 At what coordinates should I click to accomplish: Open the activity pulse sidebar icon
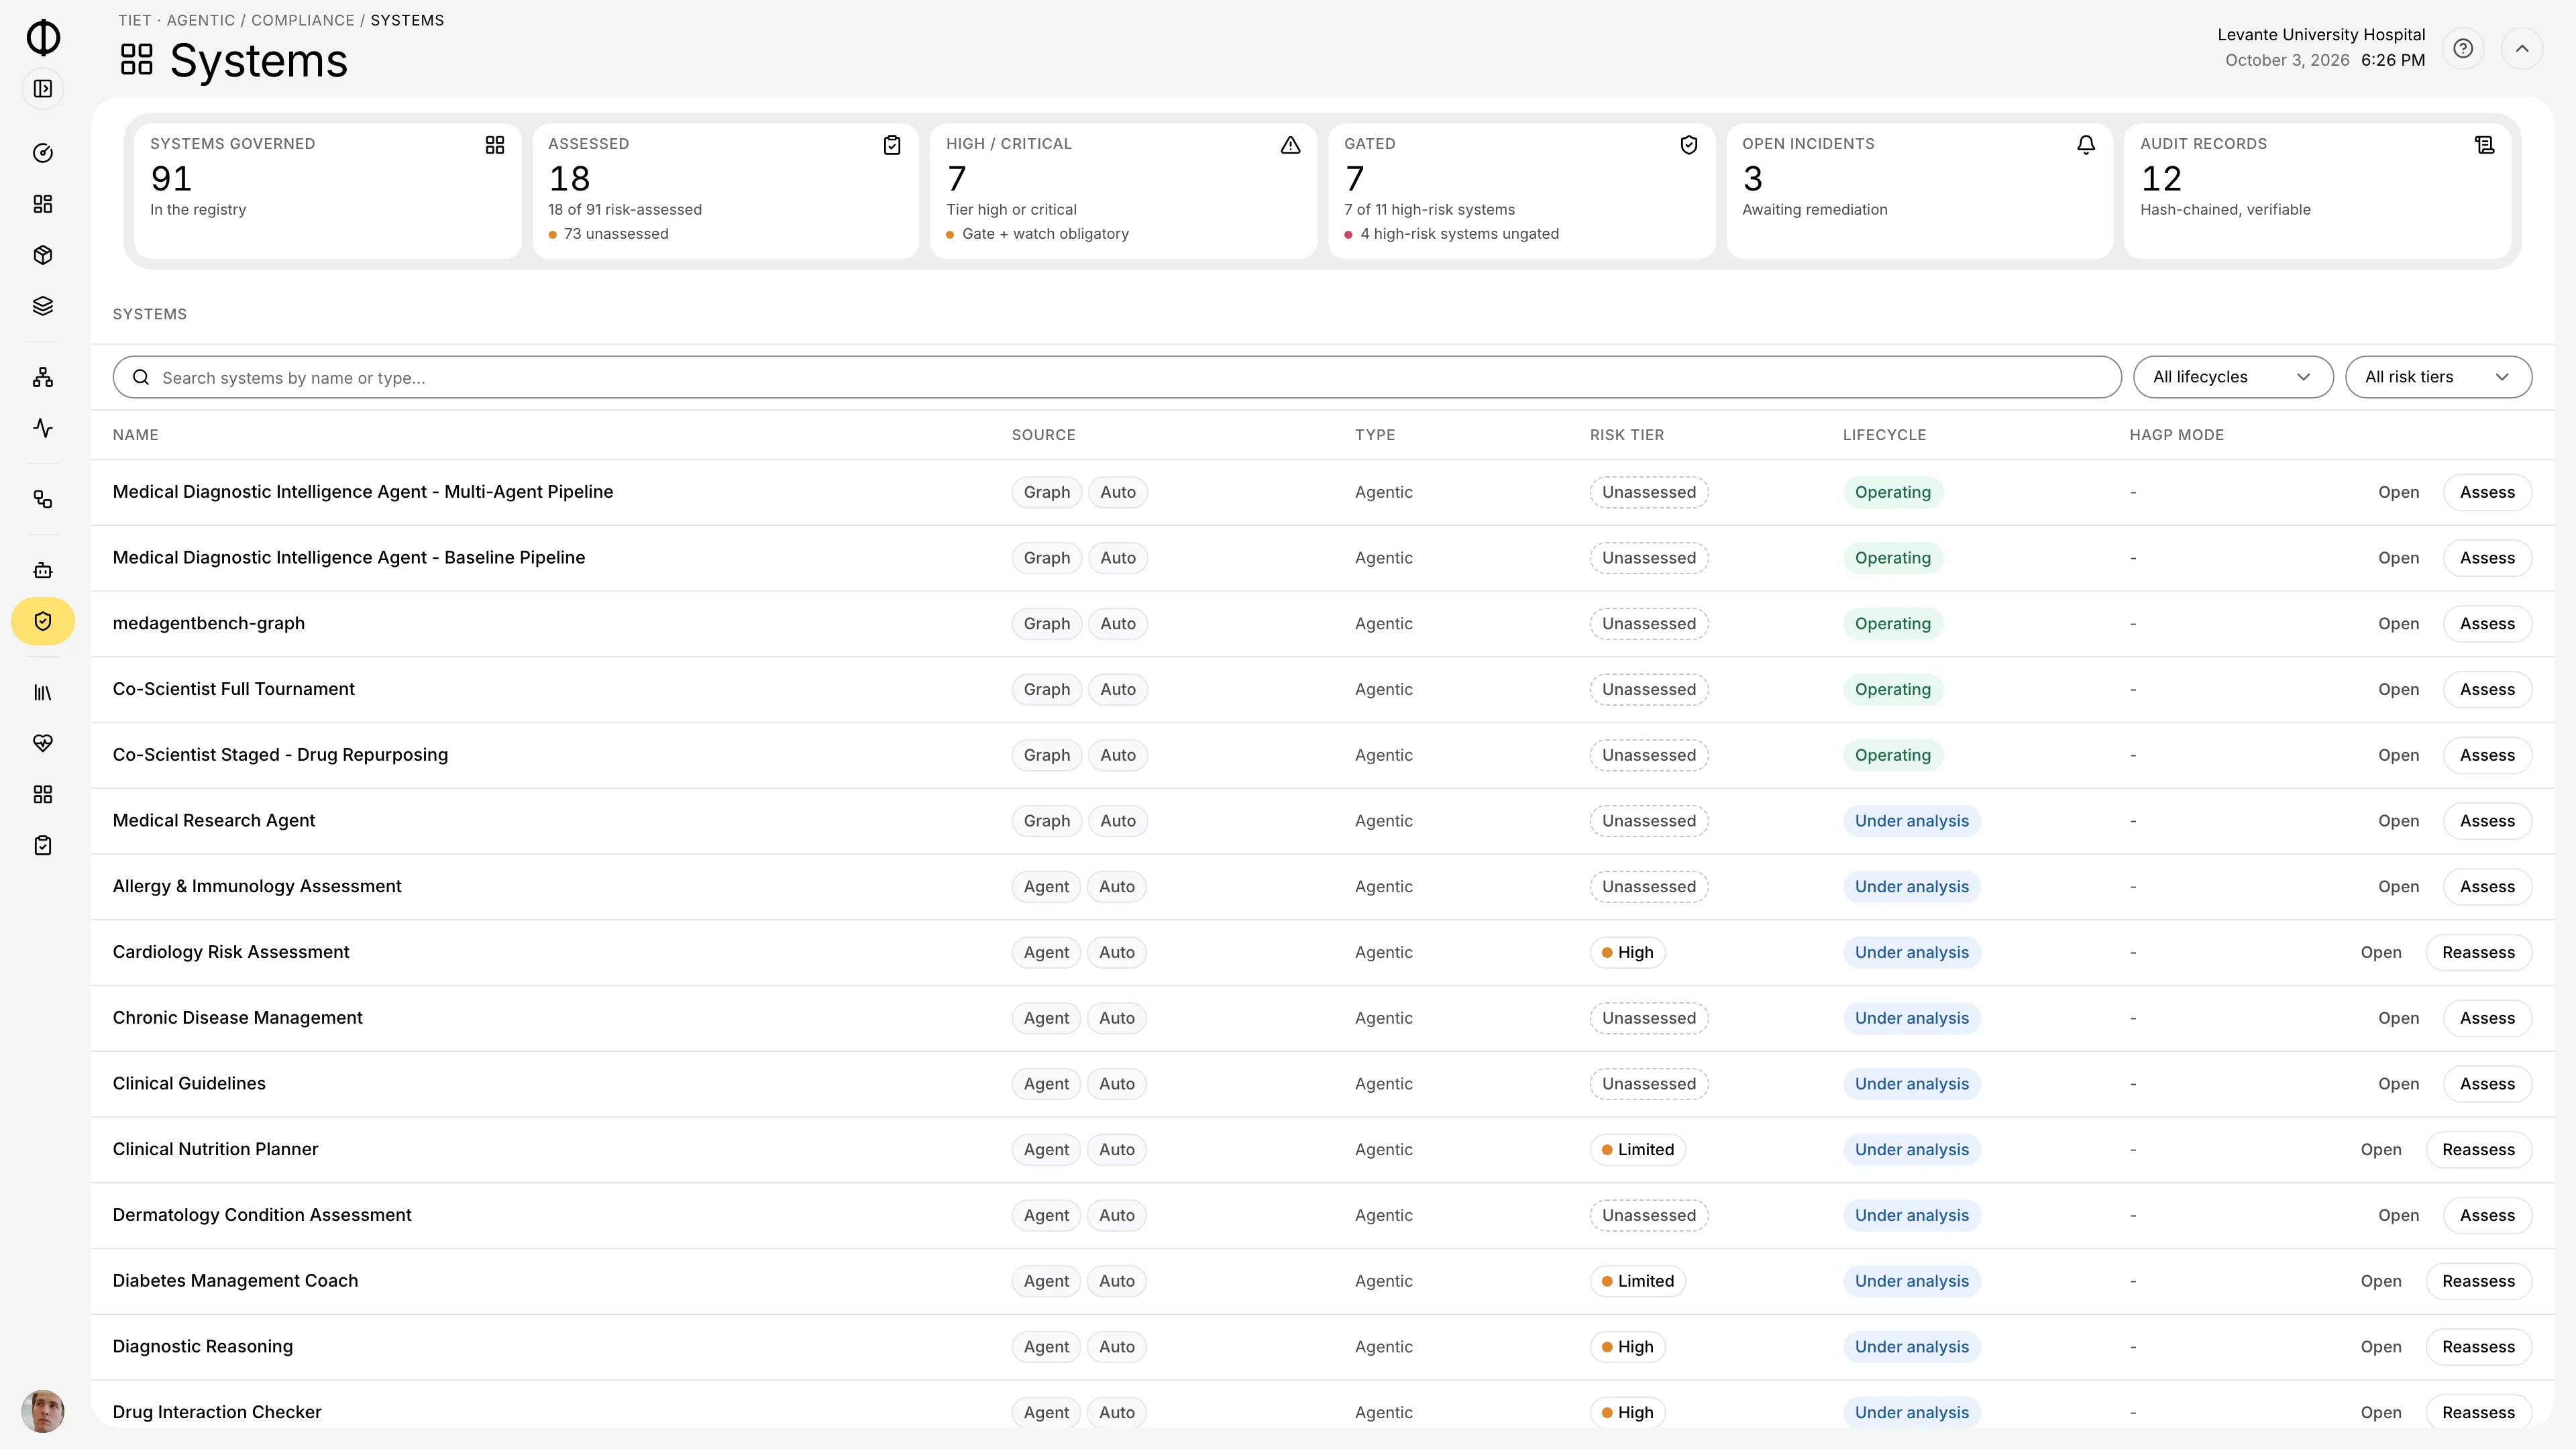43,428
